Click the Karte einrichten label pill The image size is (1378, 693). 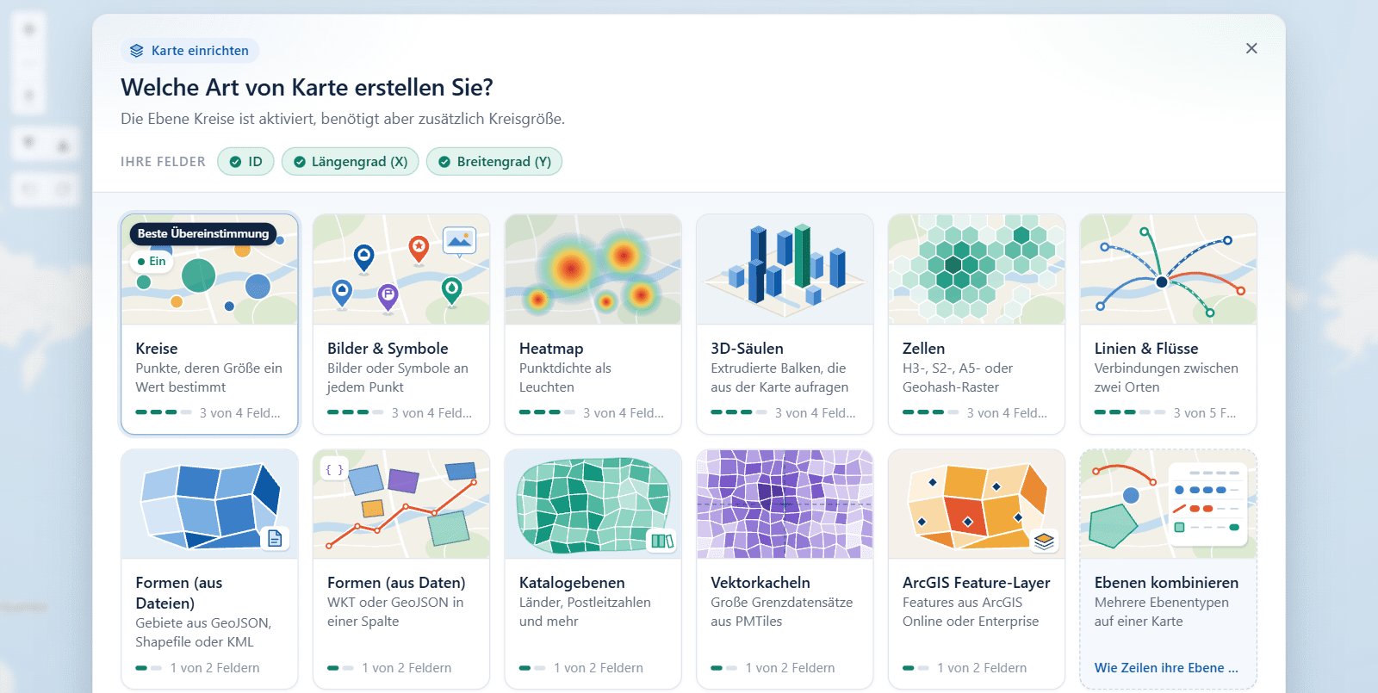click(x=190, y=51)
